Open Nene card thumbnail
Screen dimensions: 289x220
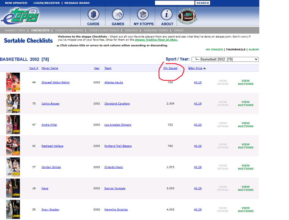[13, 188]
